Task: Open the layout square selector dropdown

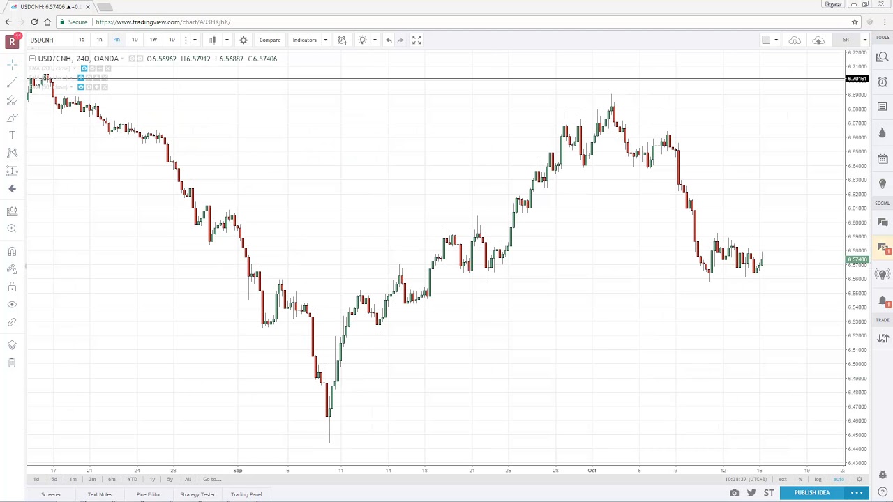Action: [x=770, y=40]
